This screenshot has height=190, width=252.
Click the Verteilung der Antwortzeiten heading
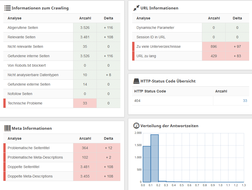(169, 126)
